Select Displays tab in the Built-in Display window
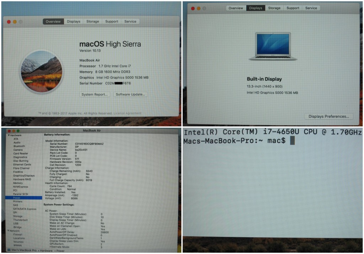The height and width of the screenshot is (254, 364). click(256, 8)
